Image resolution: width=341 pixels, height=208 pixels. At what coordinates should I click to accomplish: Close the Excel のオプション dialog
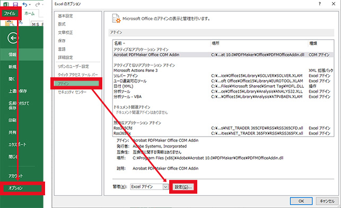click(x=334, y=4)
